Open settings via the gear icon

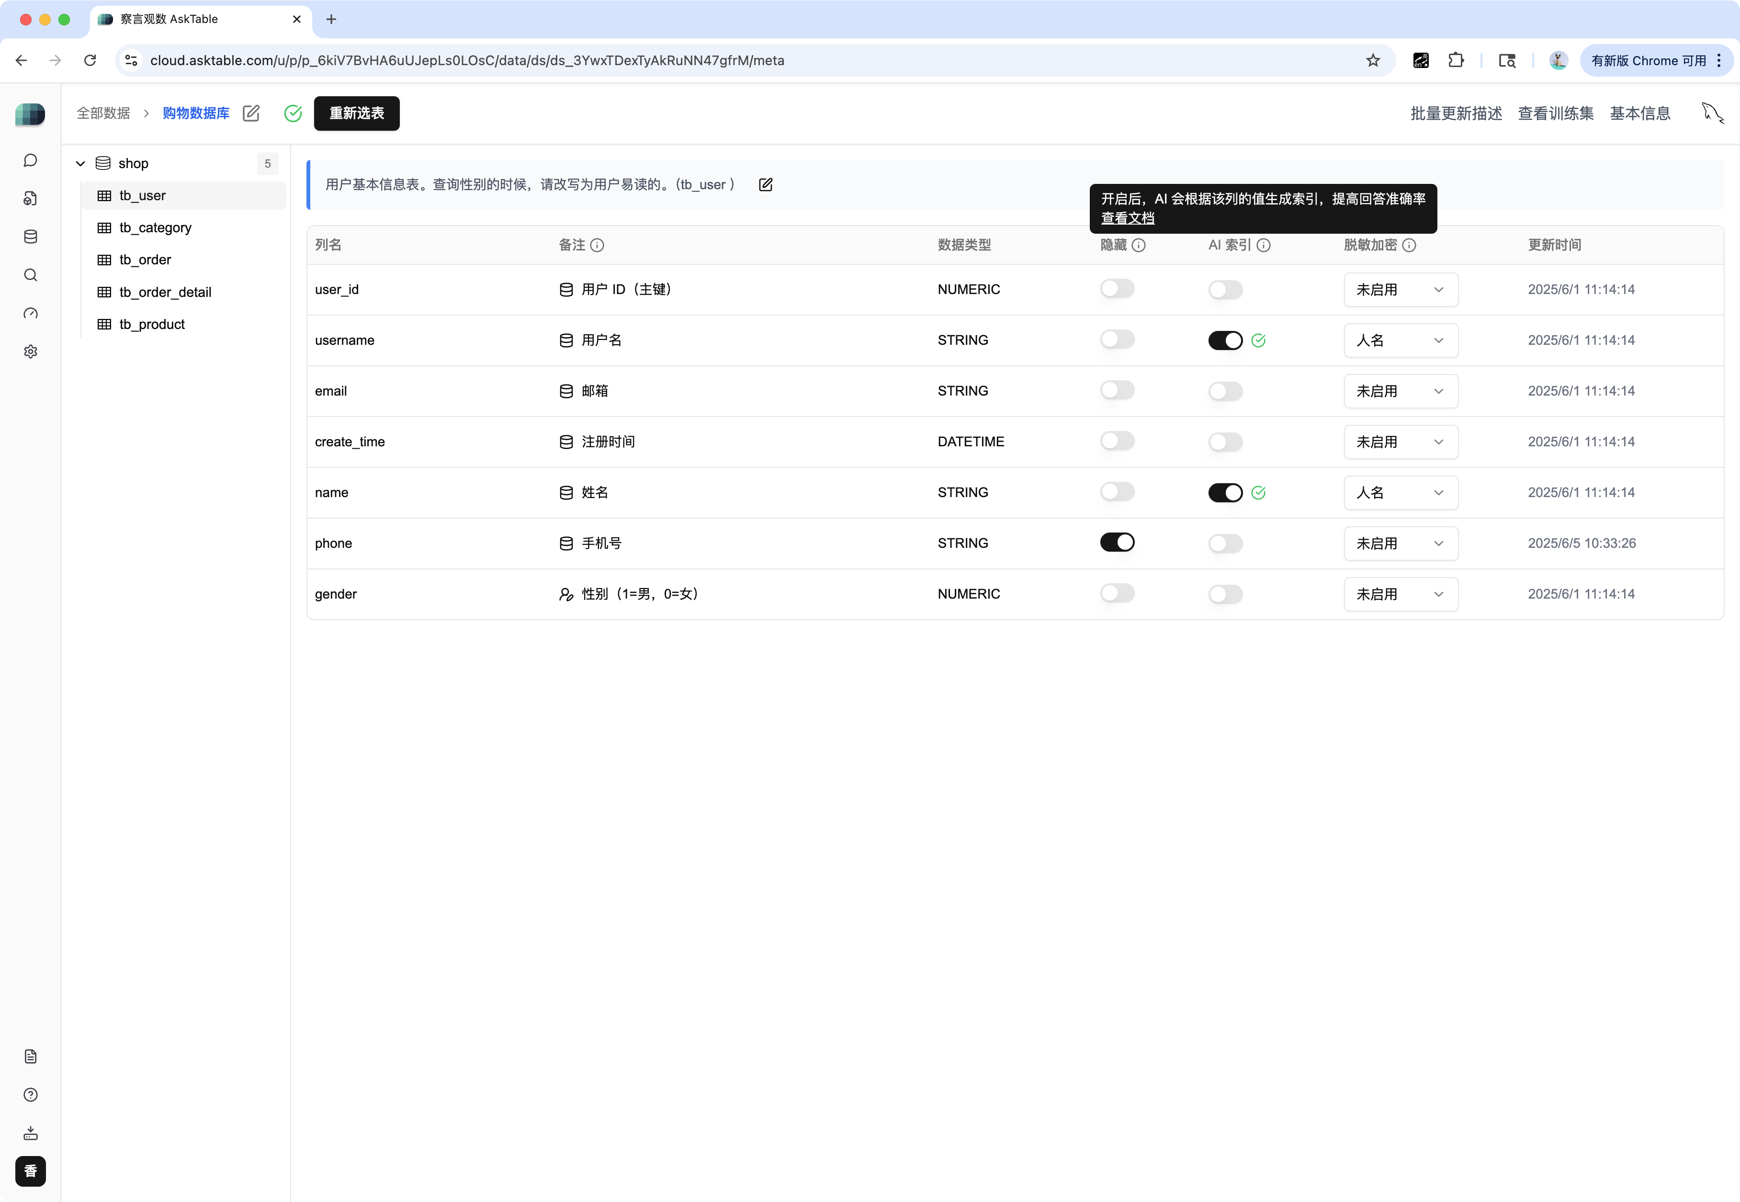pos(30,352)
